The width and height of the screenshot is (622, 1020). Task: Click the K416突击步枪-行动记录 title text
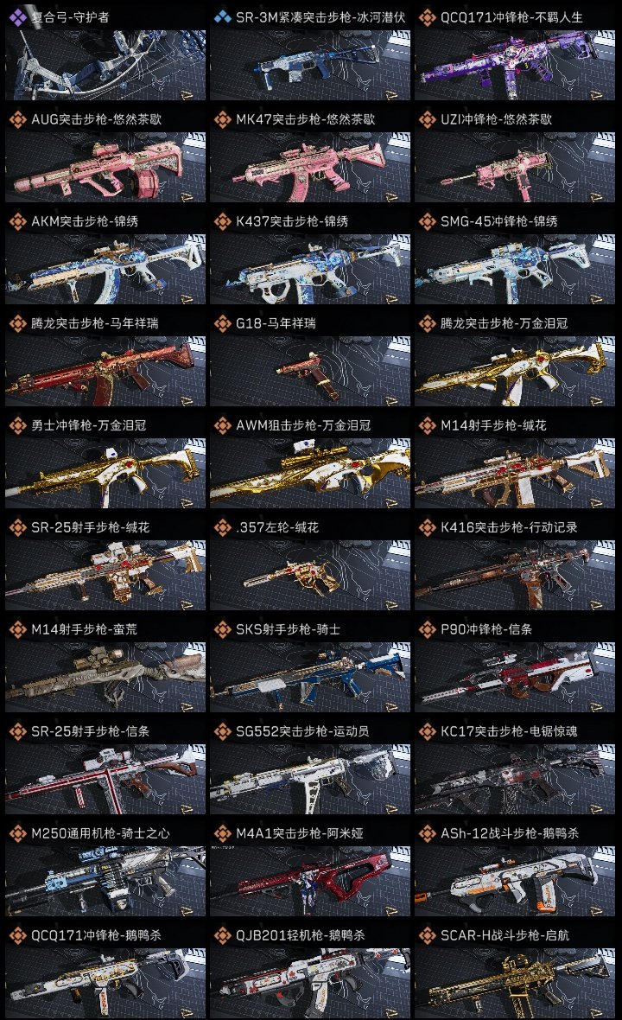(x=509, y=527)
